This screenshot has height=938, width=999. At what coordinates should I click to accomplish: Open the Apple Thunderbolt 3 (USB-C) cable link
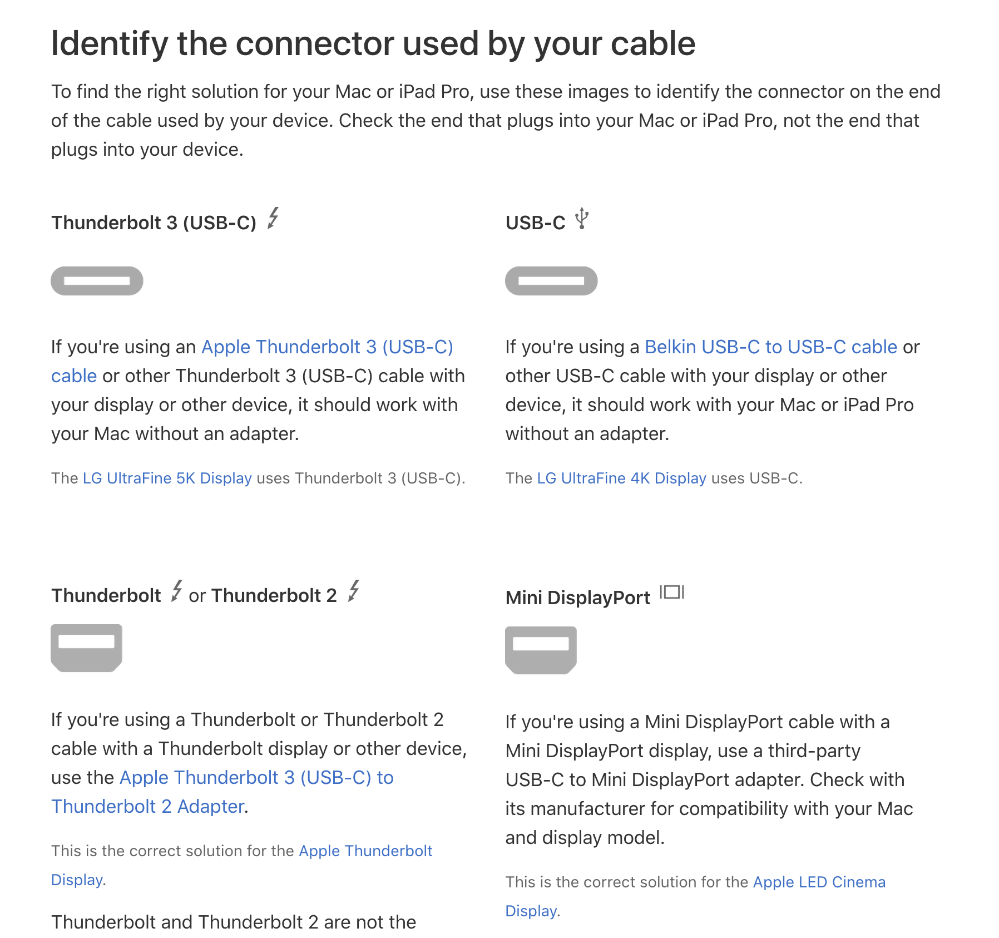[327, 347]
